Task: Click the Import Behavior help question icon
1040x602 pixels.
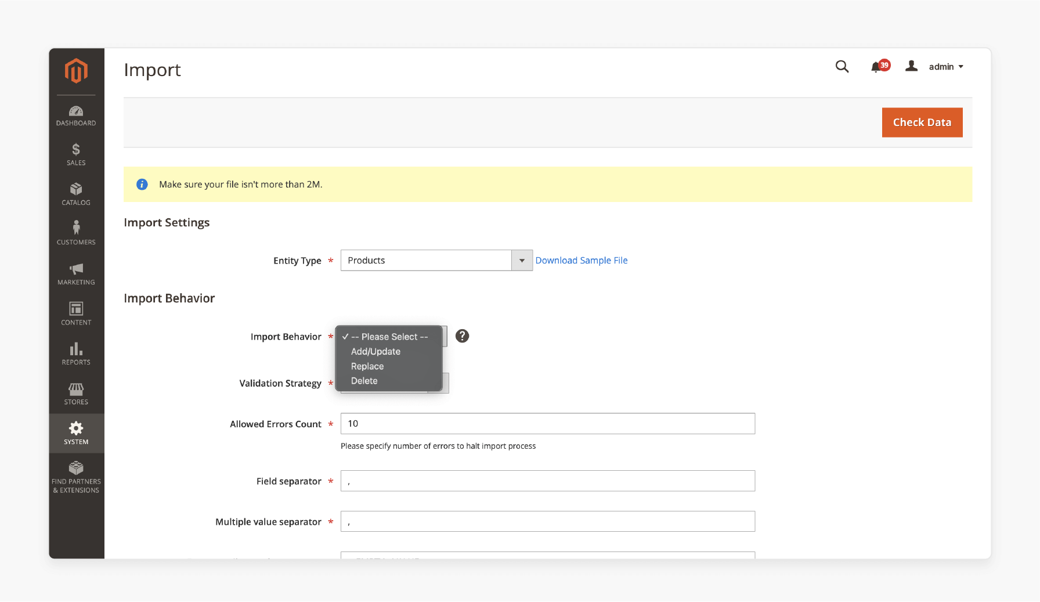Action: [462, 336]
